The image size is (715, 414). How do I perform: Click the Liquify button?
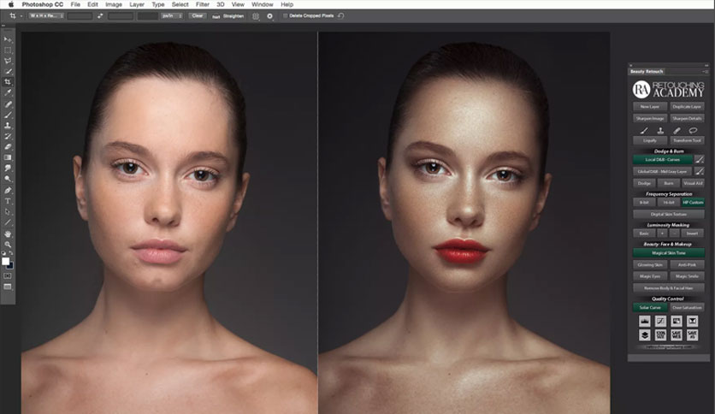(x=650, y=140)
